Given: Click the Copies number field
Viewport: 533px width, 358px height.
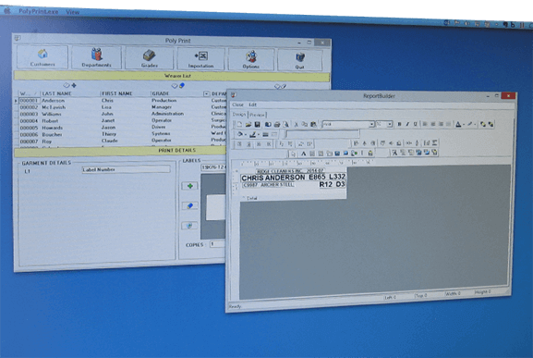Looking at the screenshot, I should click(217, 244).
